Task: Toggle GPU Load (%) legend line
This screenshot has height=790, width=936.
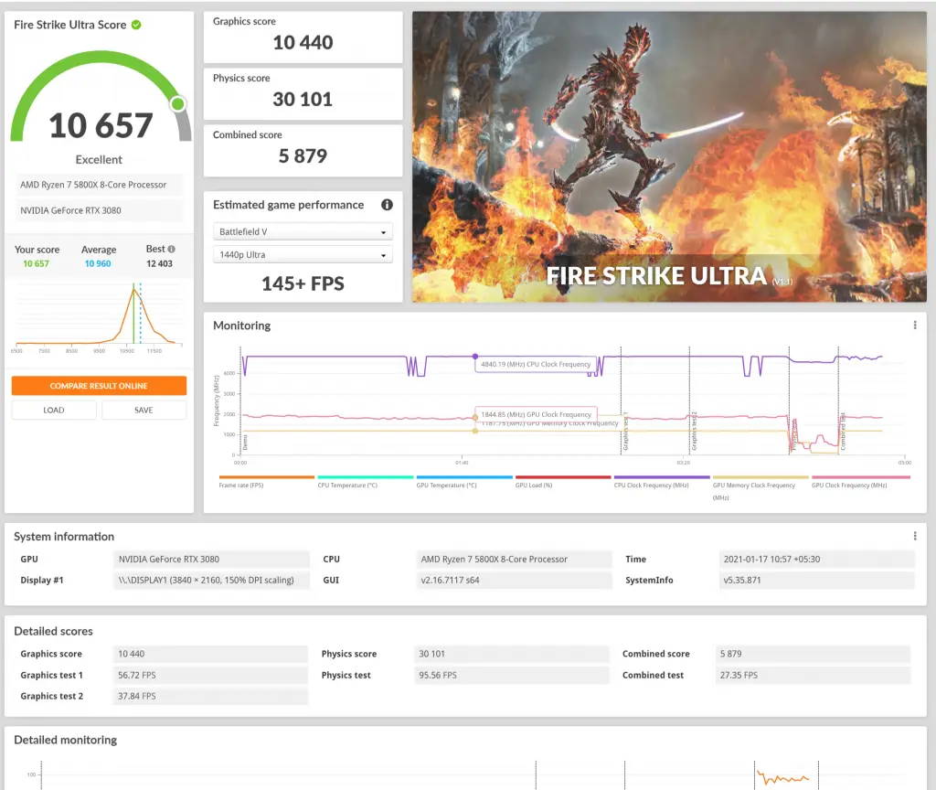Action: click(x=563, y=477)
